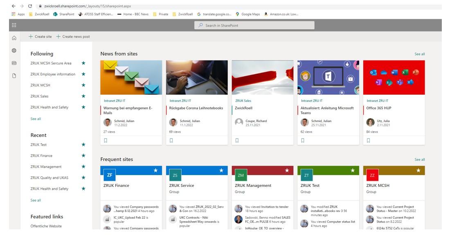See all under Following list

click(x=36, y=119)
